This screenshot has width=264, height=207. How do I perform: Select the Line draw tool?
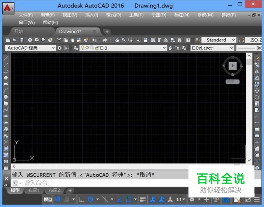click(x=6, y=58)
